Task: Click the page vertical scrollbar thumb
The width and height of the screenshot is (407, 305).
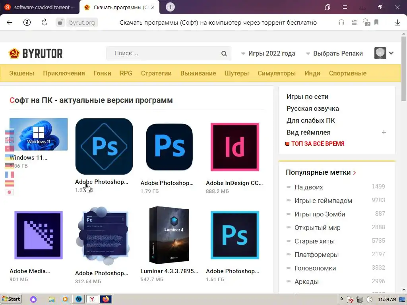Action: tap(404, 68)
